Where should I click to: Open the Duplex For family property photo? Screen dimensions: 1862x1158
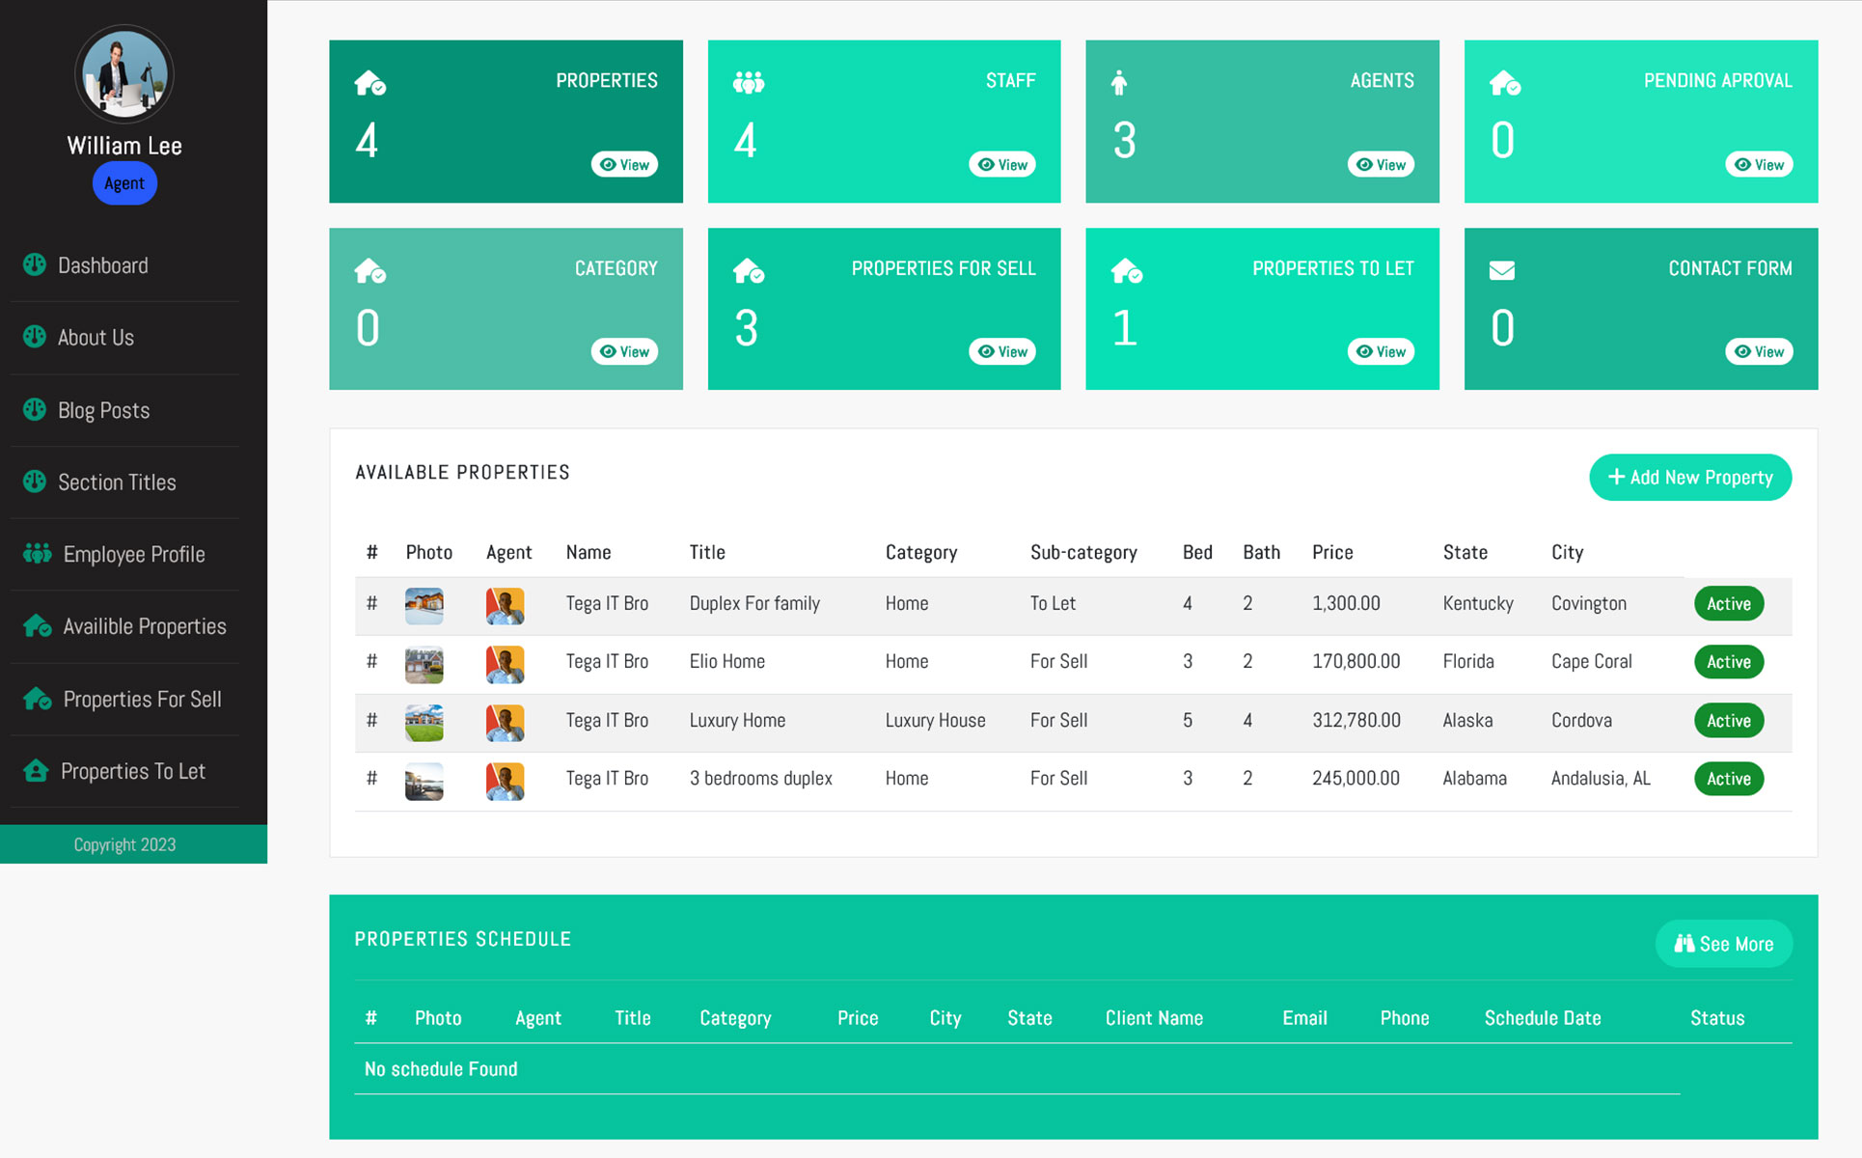[x=424, y=605]
